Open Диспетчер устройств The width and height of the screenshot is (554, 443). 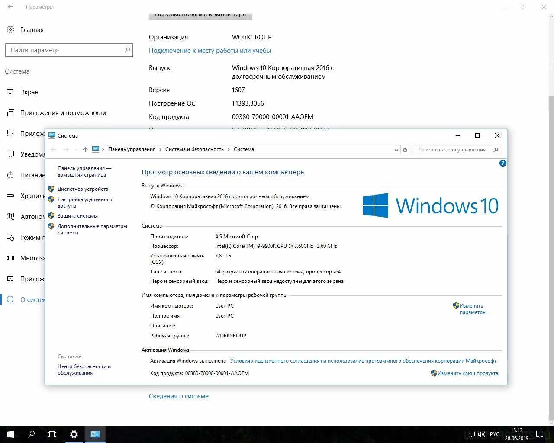pos(83,189)
